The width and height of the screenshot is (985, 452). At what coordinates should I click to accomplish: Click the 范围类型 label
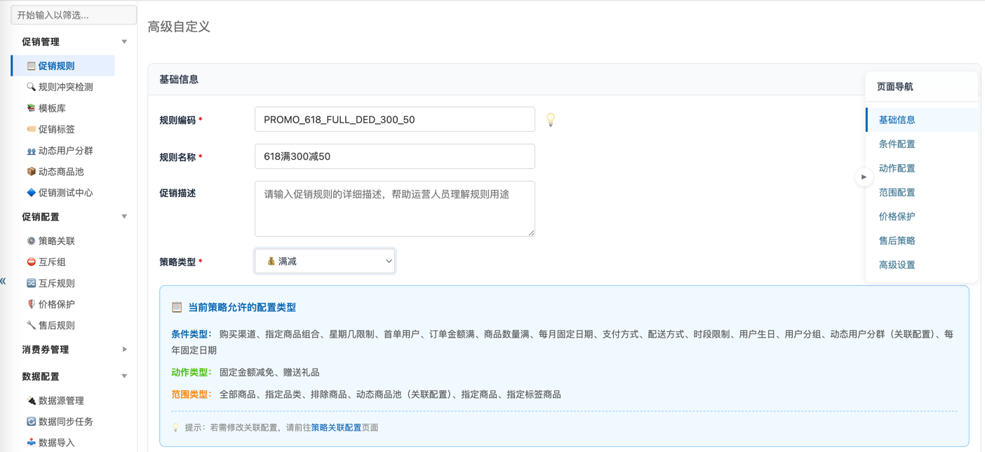(192, 395)
